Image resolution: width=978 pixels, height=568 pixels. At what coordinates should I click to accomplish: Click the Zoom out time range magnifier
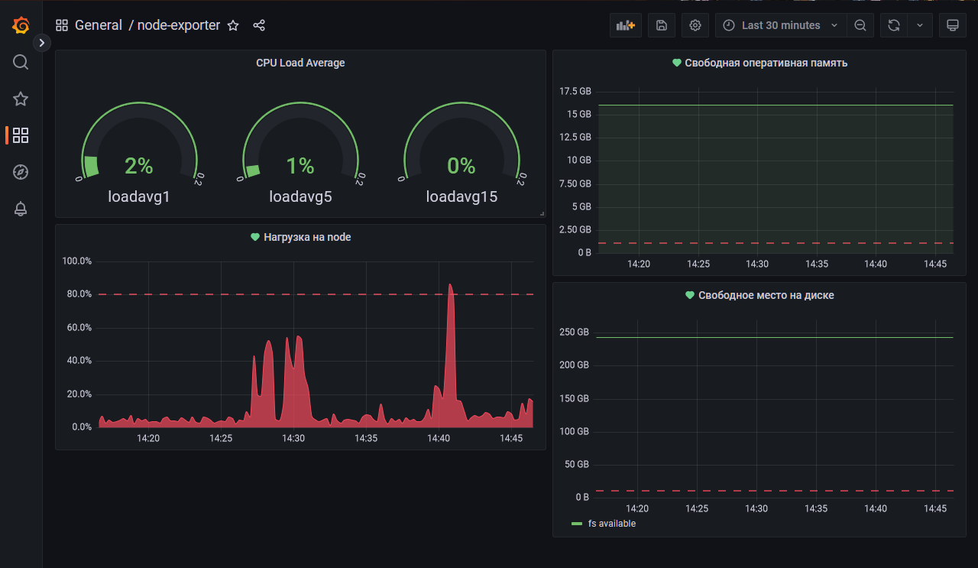[860, 25]
